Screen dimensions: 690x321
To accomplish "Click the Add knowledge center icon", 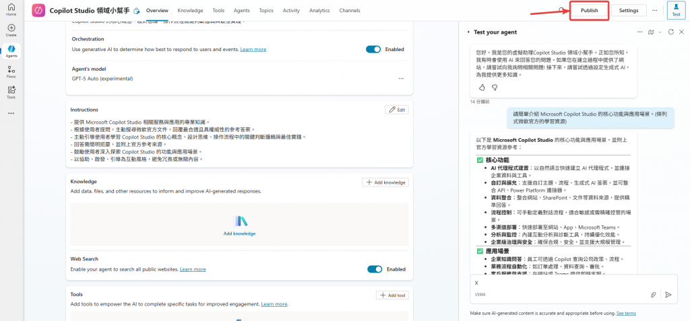I will click(x=239, y=221).
